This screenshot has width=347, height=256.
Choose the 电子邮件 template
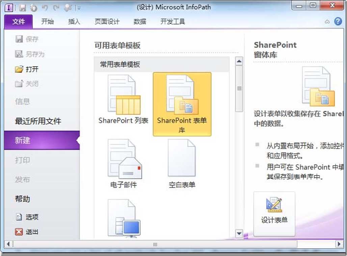coord(124,164)
